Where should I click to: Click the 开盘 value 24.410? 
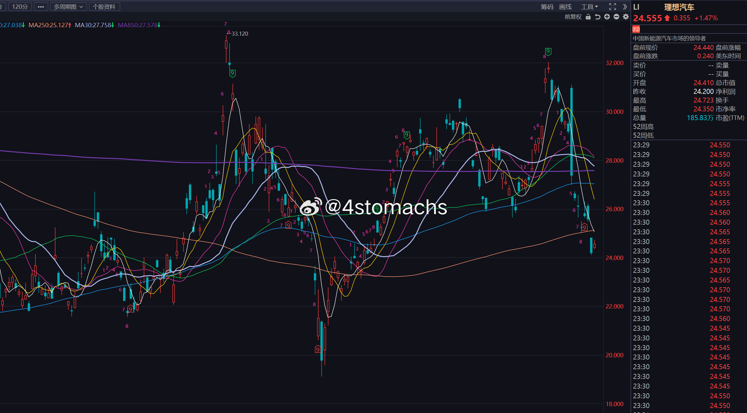point(703,83)
